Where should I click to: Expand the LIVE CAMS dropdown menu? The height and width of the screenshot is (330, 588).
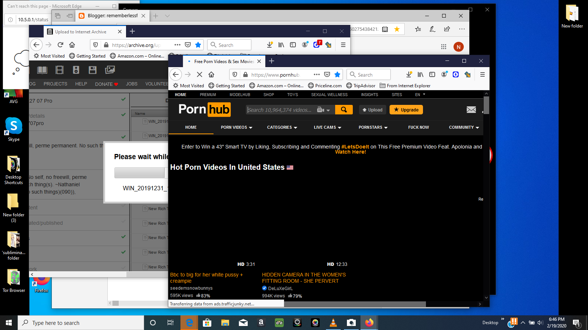tap(327, 127)
